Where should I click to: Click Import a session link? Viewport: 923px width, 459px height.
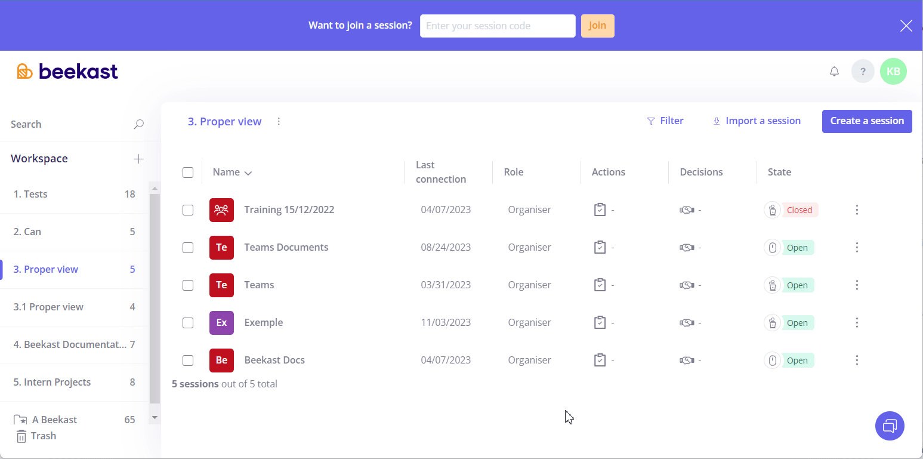(757, 121)
